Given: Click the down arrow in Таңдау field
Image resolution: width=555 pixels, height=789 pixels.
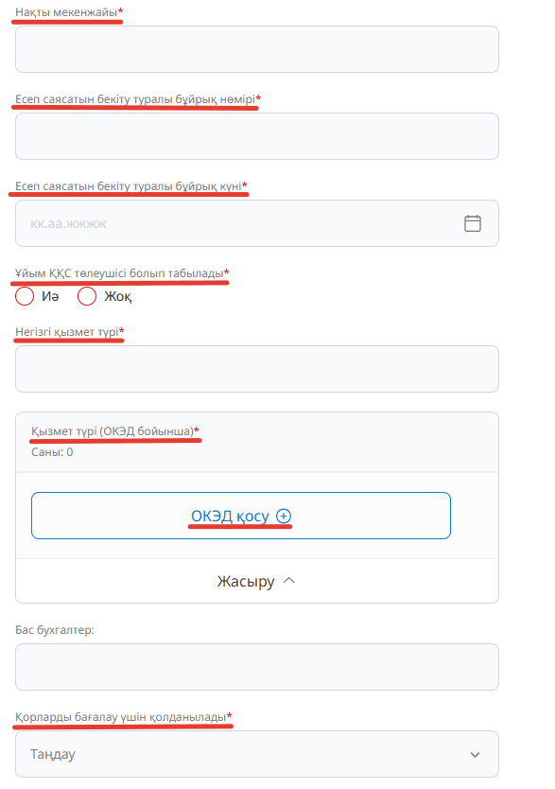Looking at the screenshot, I should coord(475,754).
